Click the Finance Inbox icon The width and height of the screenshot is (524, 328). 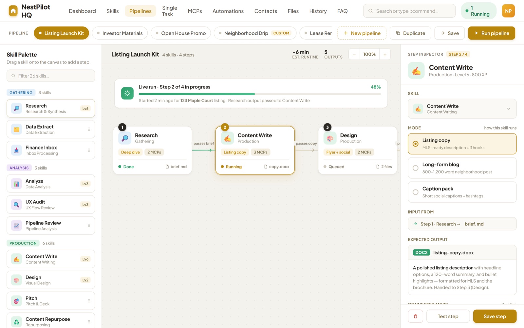(16, 150)
